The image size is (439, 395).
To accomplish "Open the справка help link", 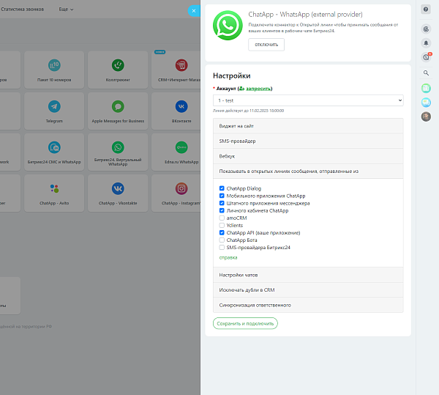I will point(228,257).
